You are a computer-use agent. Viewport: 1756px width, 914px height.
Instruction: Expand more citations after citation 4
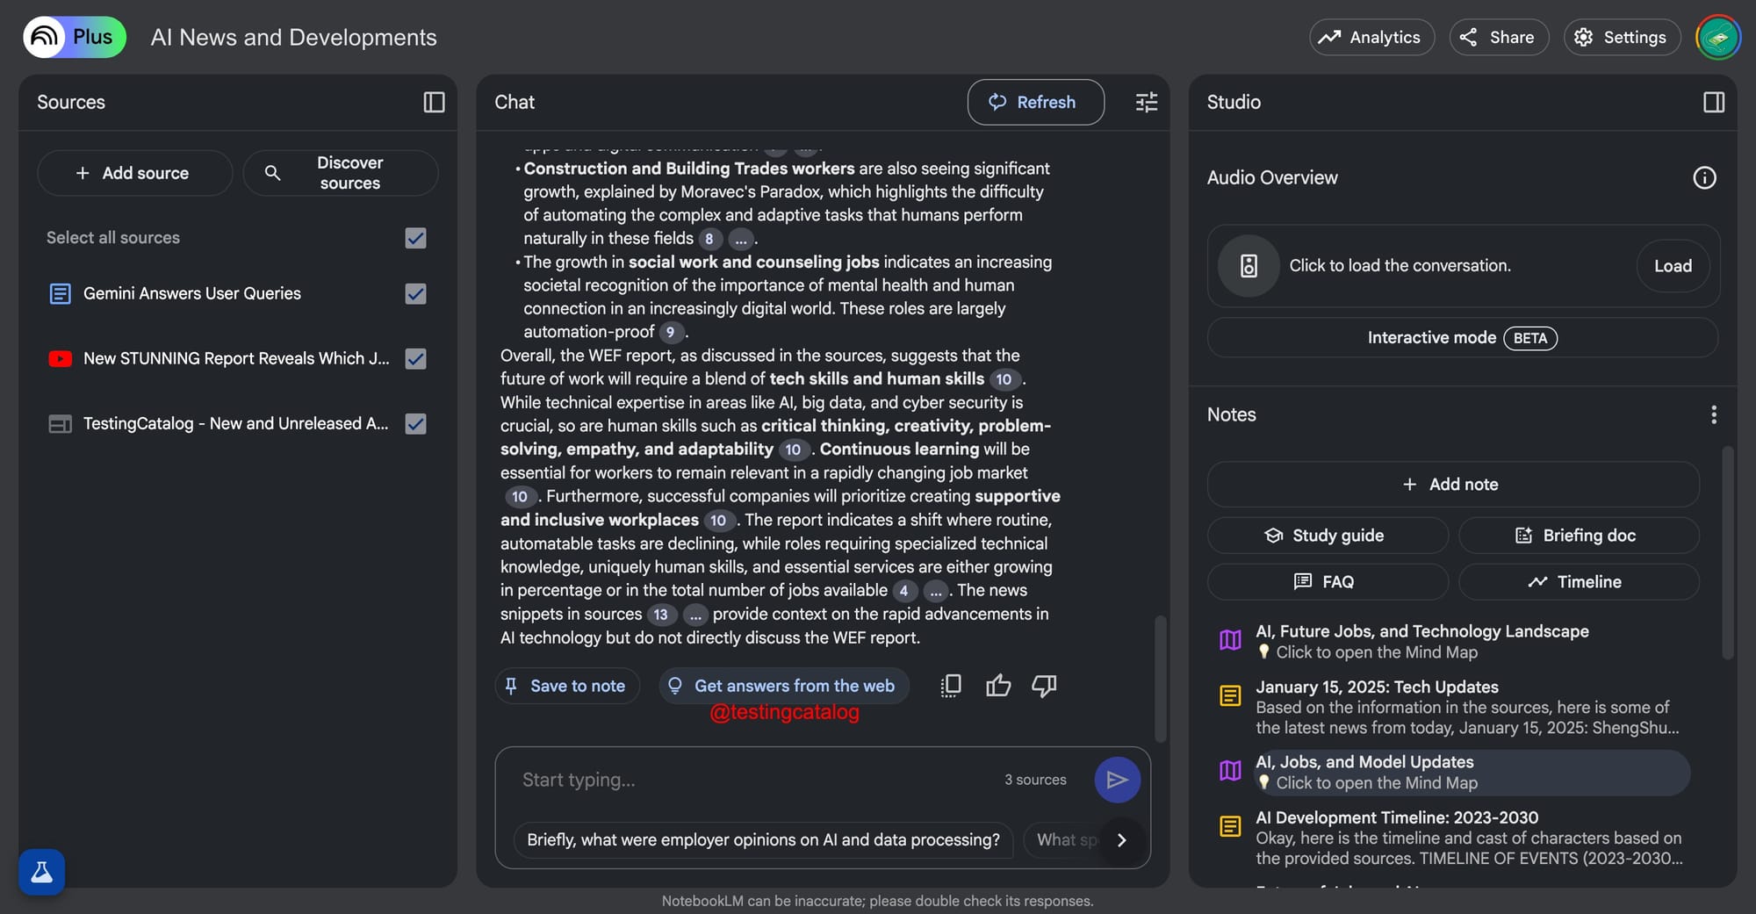[936, 591]
